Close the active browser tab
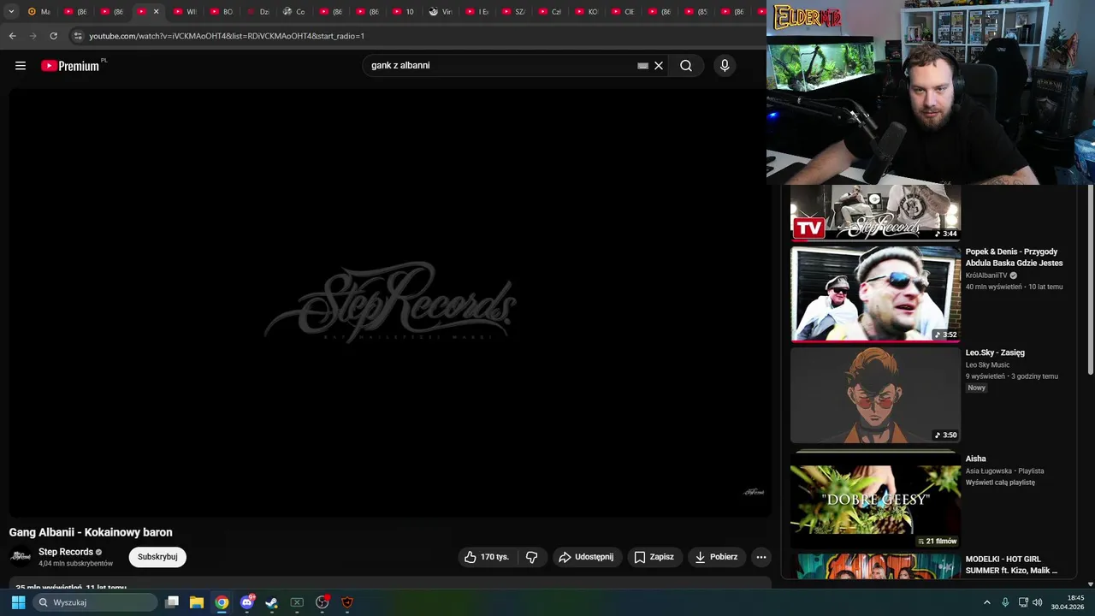The image size is (1095, 616). click(156, 12)
